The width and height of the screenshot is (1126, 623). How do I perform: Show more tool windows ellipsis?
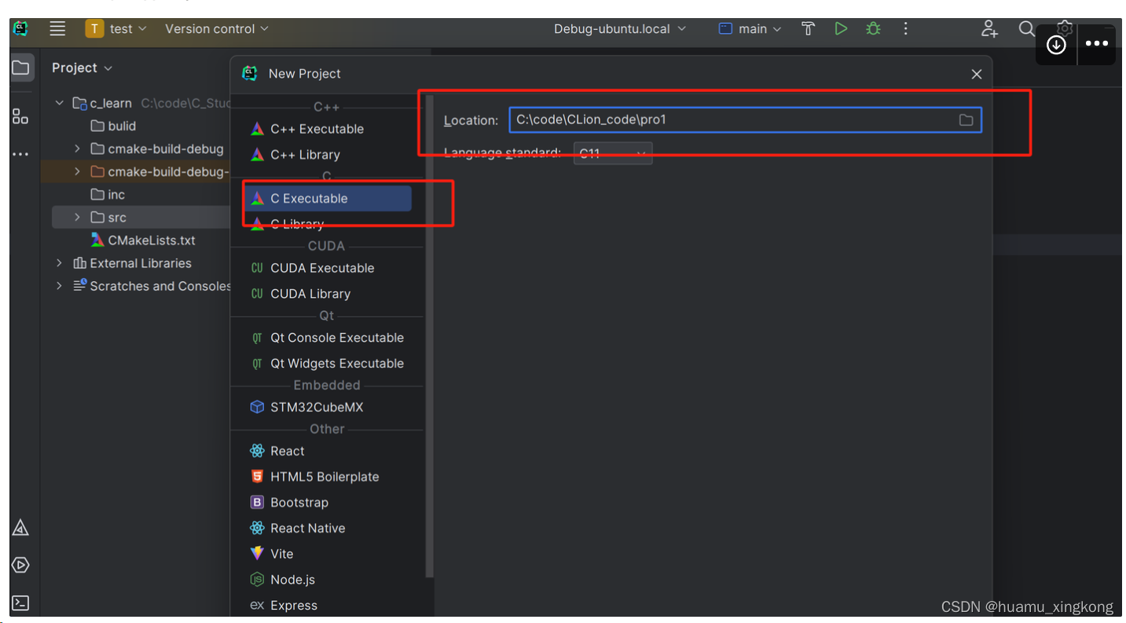(20, 155)
